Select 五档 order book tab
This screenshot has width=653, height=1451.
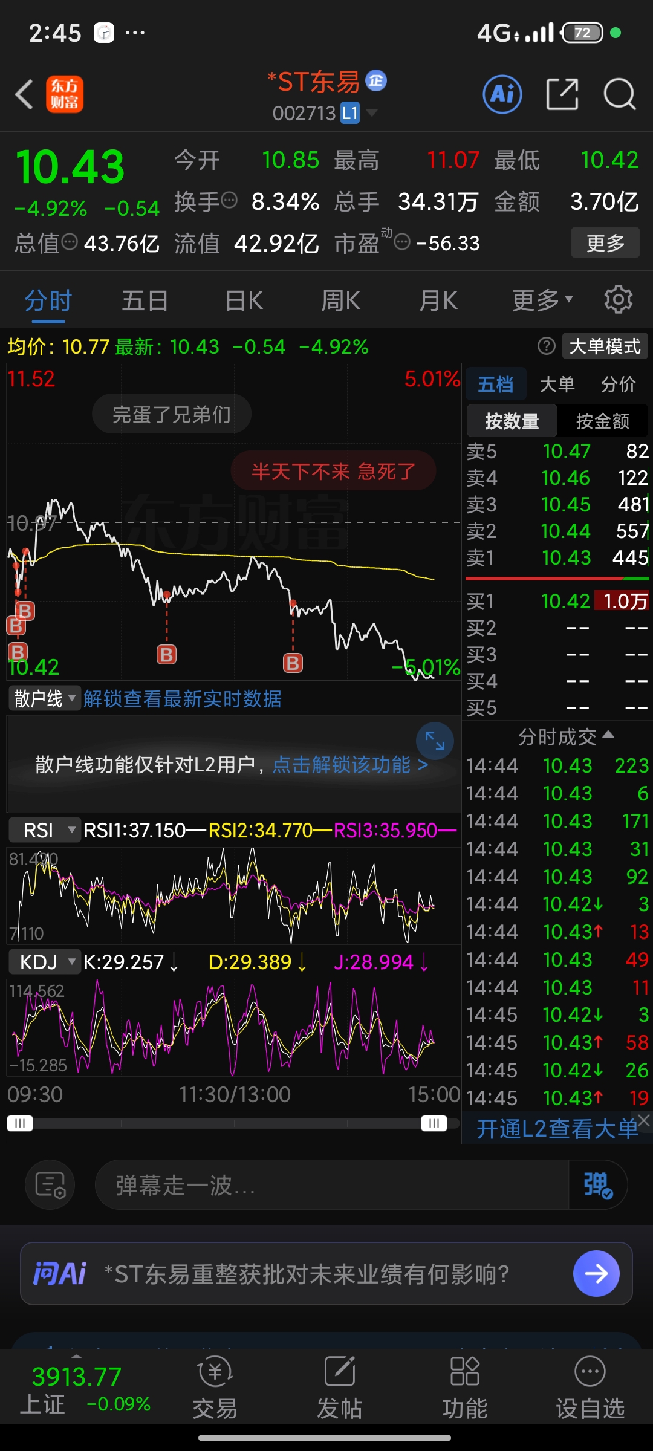point(496,384)
